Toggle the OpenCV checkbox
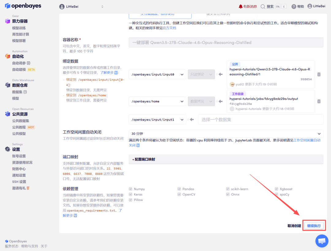This screenshot has width=331, height=251. [x=179, y=194]
